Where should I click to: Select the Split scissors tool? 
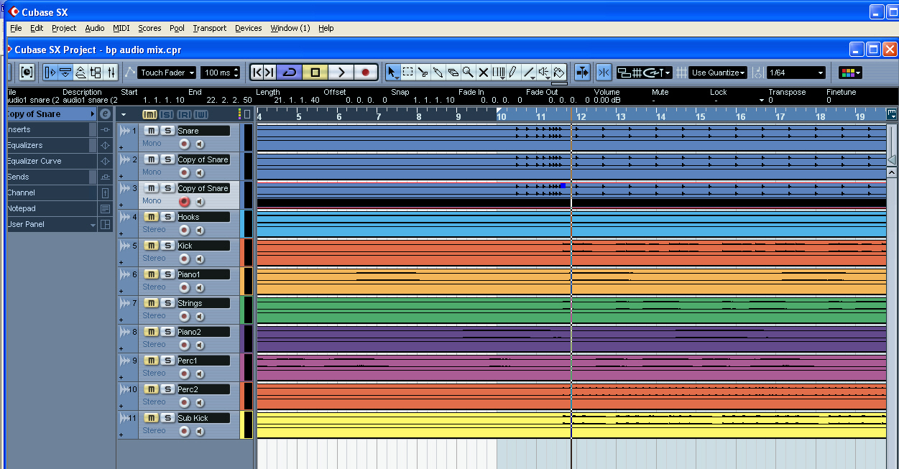[x=423, y=73]
